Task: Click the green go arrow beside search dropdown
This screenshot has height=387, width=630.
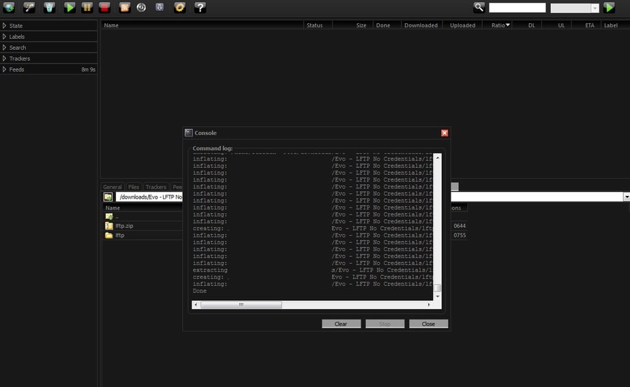Action: point(609,8)
